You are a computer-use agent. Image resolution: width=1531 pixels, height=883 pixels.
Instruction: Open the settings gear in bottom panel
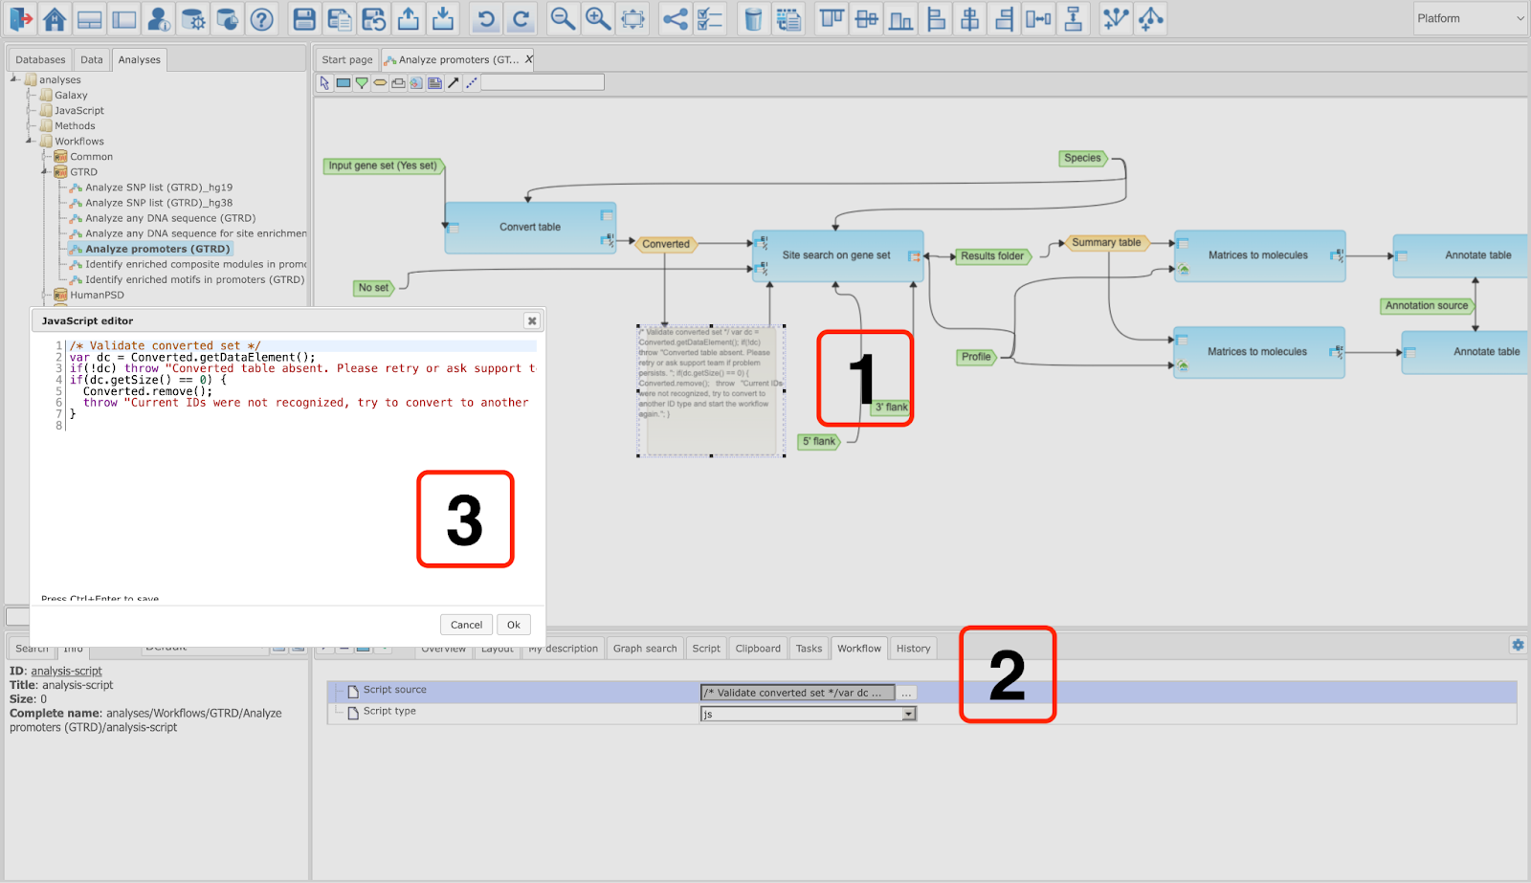point(1518,645)
